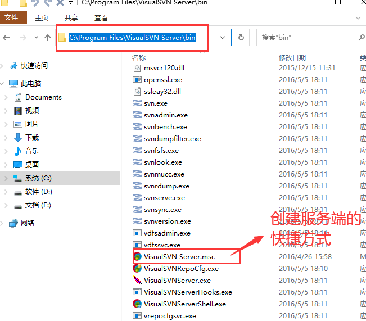Switch to the 查看 ribbon tab
The height and width of the screenshot is (321, 366).
click(x=101, y=18)
